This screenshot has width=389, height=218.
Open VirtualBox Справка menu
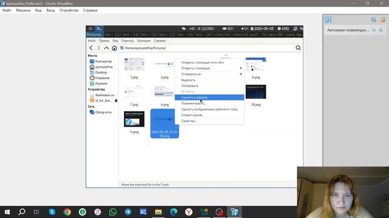pos(90,10)
